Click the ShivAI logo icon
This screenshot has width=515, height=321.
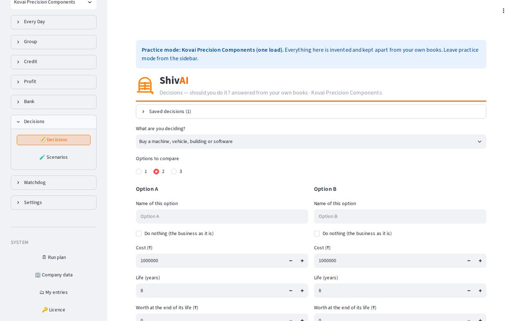145,86
